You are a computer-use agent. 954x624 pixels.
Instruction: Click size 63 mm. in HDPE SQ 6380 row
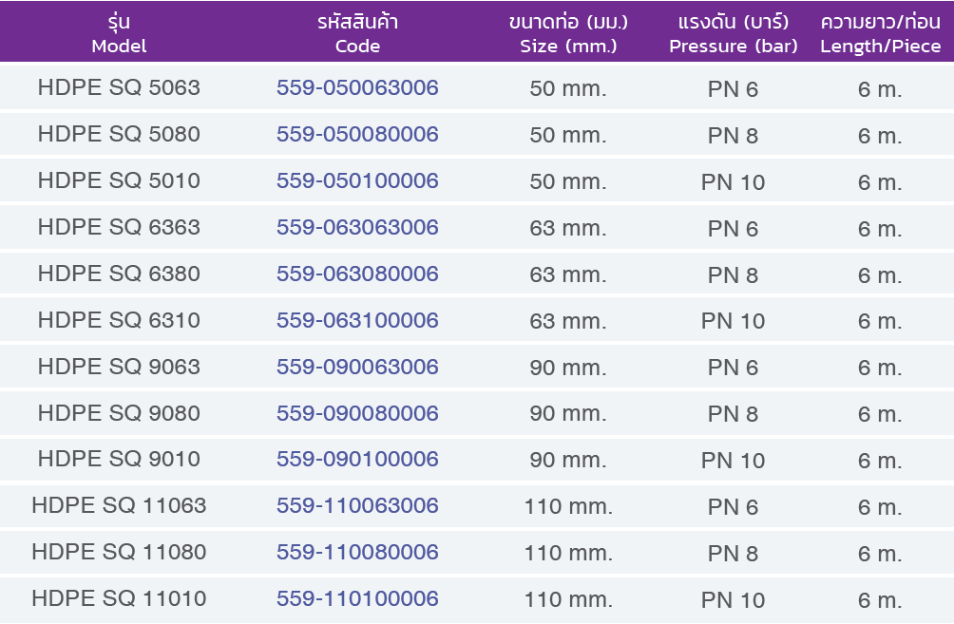[568, 274]
